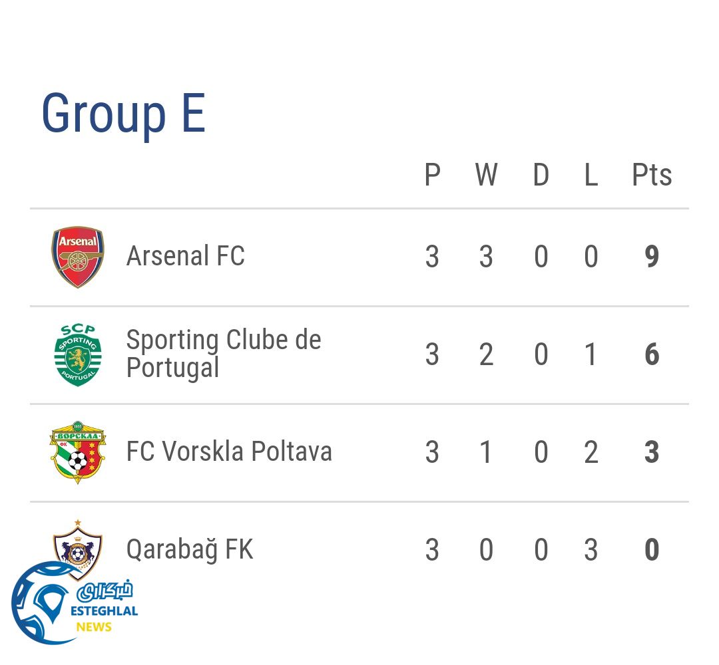Click the Arsenal FC crest

click(x=78, y=257)
